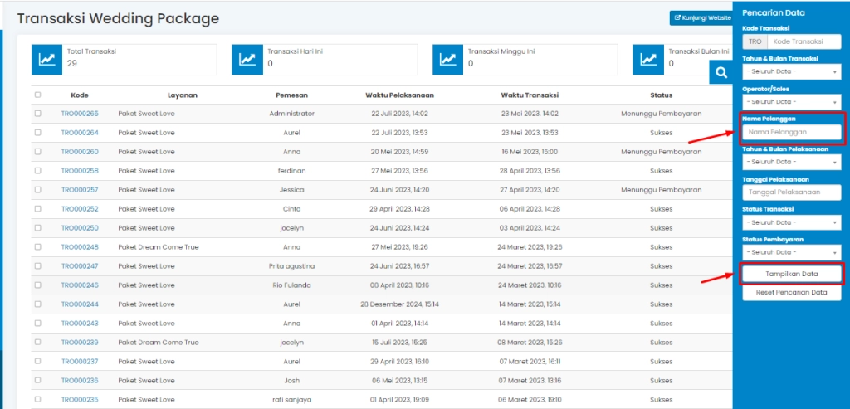Open transaction link TRO000264
Image resolution: width=850 pixels, height=409 pixels.
pyautogui.click(x=80, y=133)
